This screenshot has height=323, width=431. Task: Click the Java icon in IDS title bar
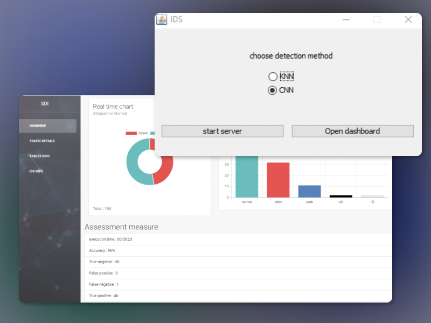(x=162, y=19)
